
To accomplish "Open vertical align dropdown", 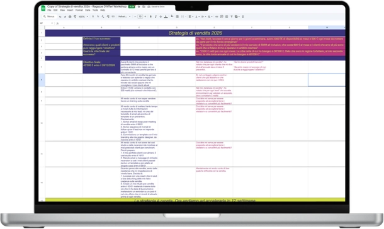I will coord(198,16).
